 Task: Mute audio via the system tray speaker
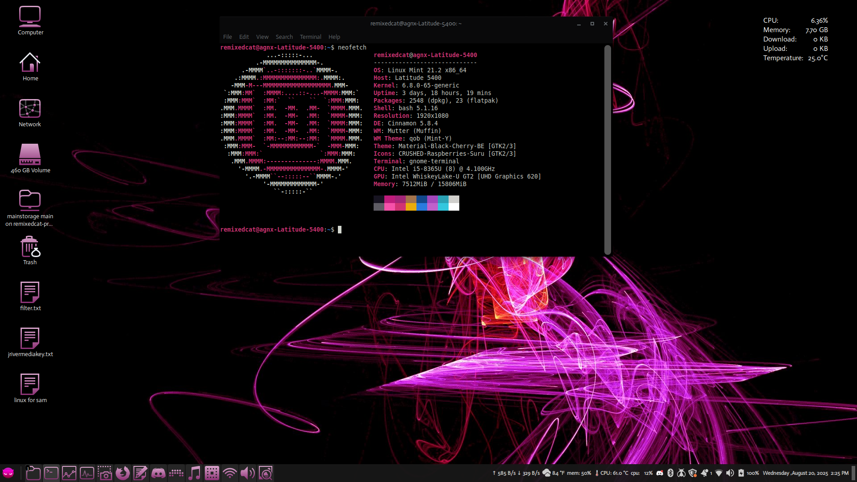[730, 473]
